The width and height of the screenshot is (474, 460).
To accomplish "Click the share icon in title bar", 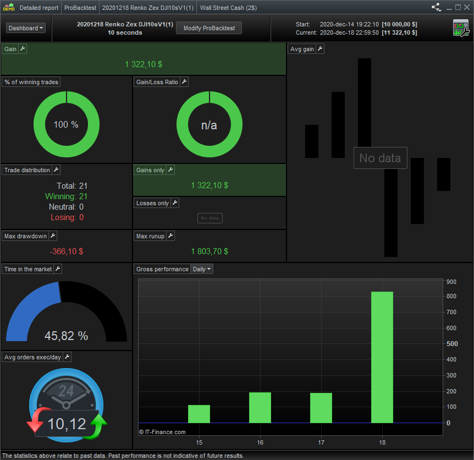I will coord(436,7).
